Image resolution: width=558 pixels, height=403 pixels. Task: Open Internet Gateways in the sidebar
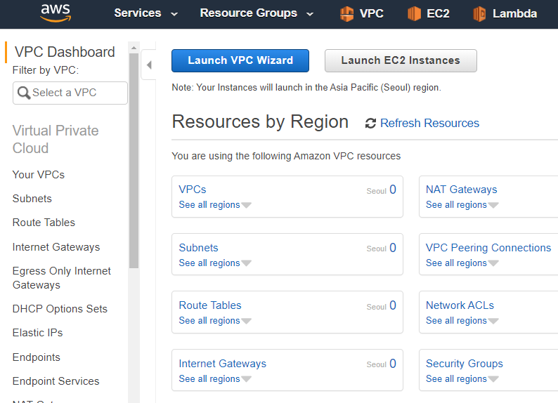pyautogui.click(x=56, y=247)
